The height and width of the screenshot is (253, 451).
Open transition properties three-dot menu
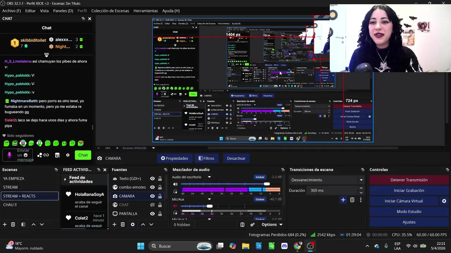pyautogui.click(x=360, y=200)
